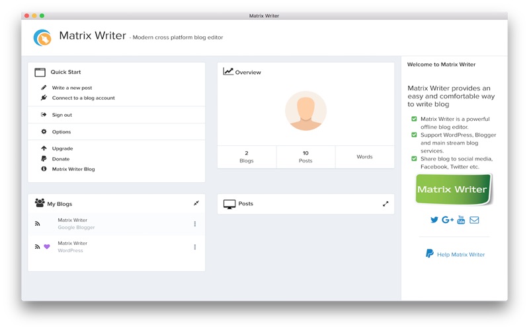Screen dimensions: 529x330
Task: Click the 2 Blogs statistic
Action: [247, 157]
